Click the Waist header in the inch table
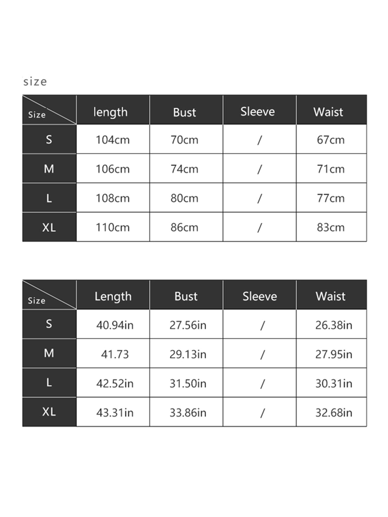388x517 pixels. pos(330,296)
